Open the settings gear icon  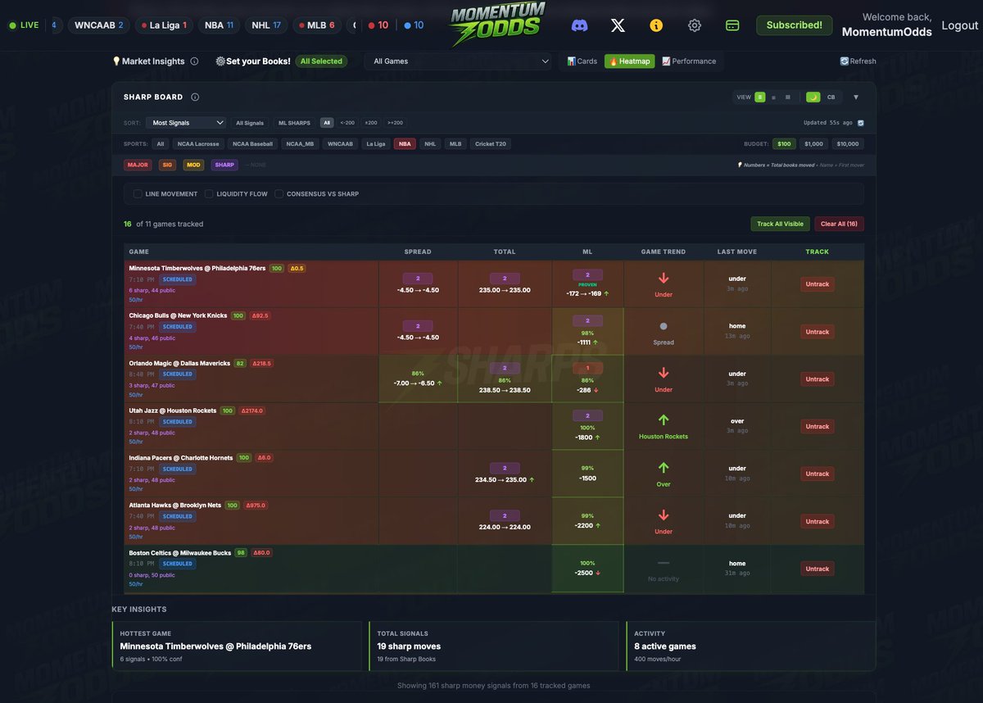(x=695, y=25)
